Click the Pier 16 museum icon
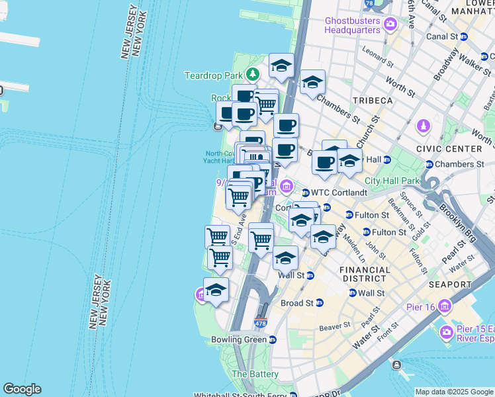495x397 pixels. 445,306
